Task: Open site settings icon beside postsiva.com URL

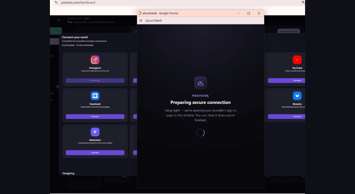Action: coord(57,2)
